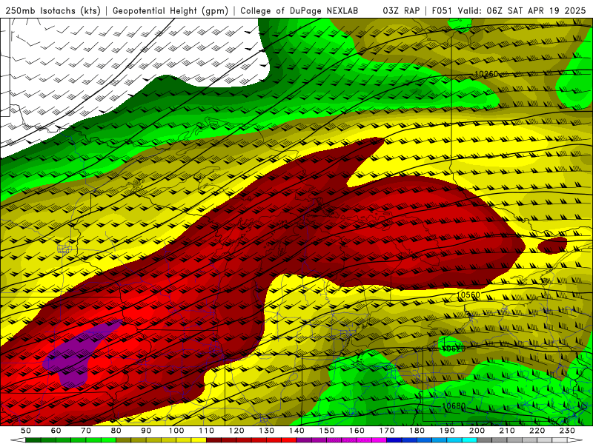Pick the bright yellow swatch just before 110
The height and width of the screenshot is (444, 593).
199,440
